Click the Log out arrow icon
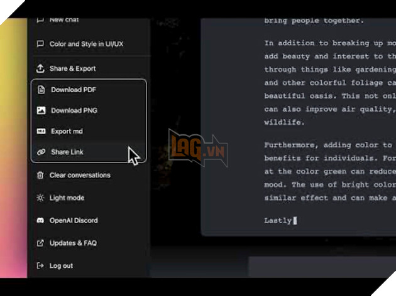This screenshot has height=296, width=396. 40,265
